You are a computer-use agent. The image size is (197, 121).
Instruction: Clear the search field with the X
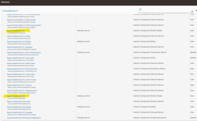[192, 12]
